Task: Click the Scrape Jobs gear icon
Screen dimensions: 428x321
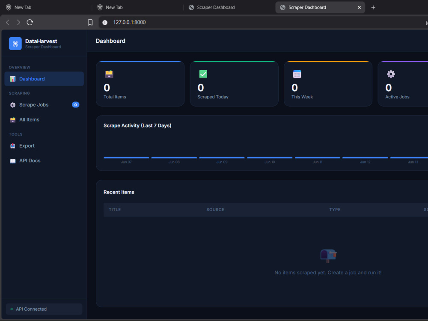Action: [x=12, y=105]
